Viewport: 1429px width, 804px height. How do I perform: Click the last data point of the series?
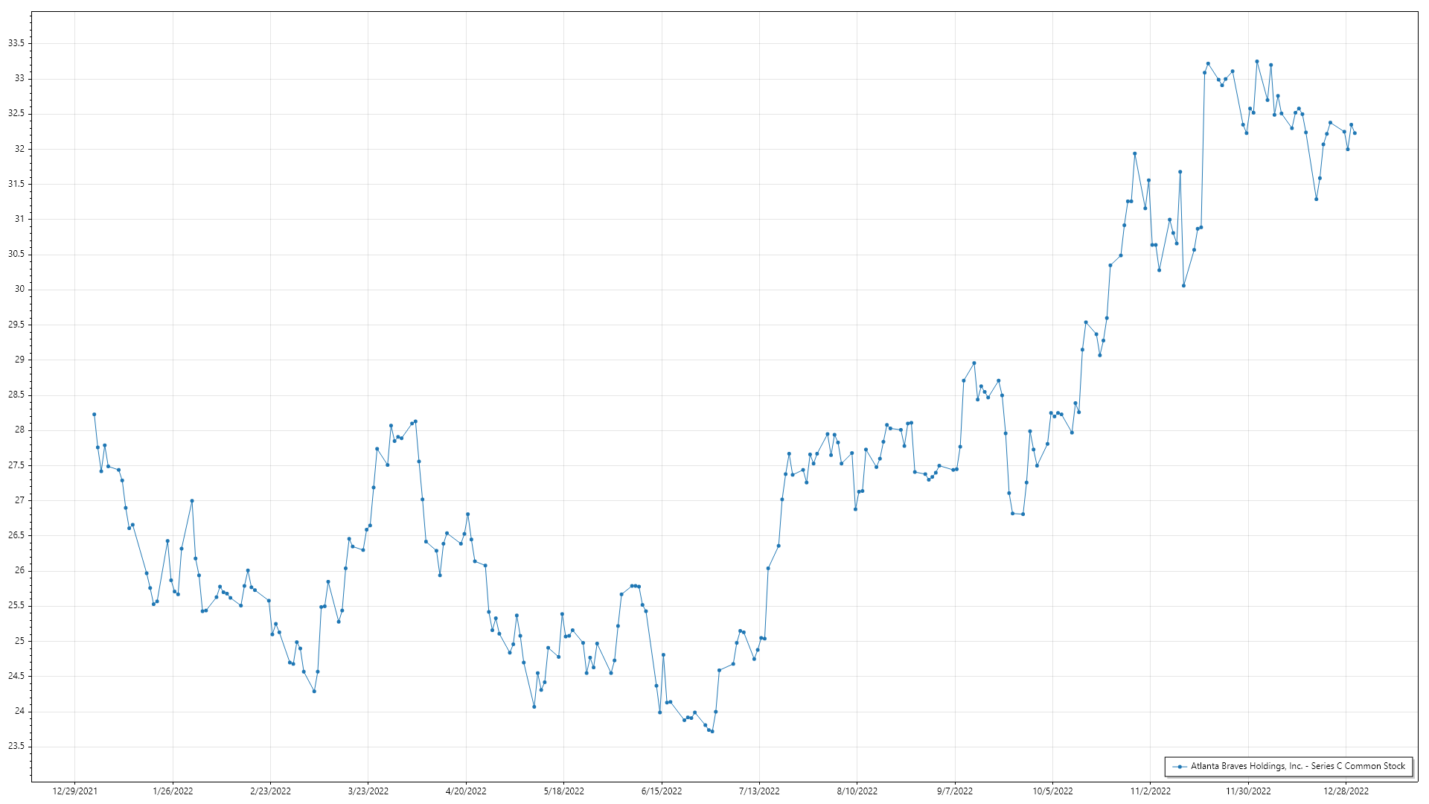pyautogui.click(x=1355, y=133)
